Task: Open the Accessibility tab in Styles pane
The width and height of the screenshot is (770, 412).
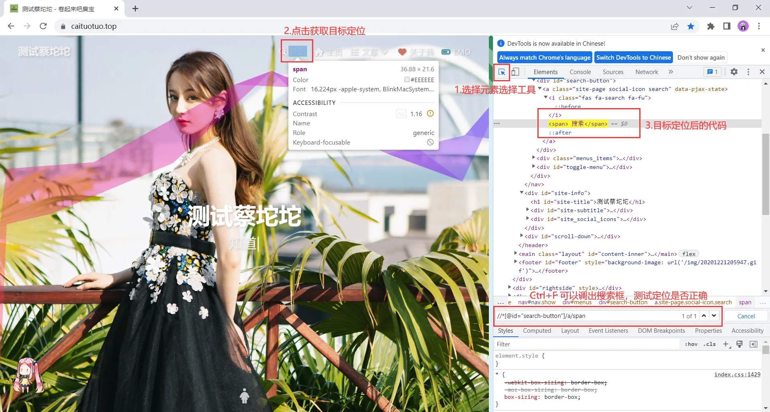Action: pos(748,331)
